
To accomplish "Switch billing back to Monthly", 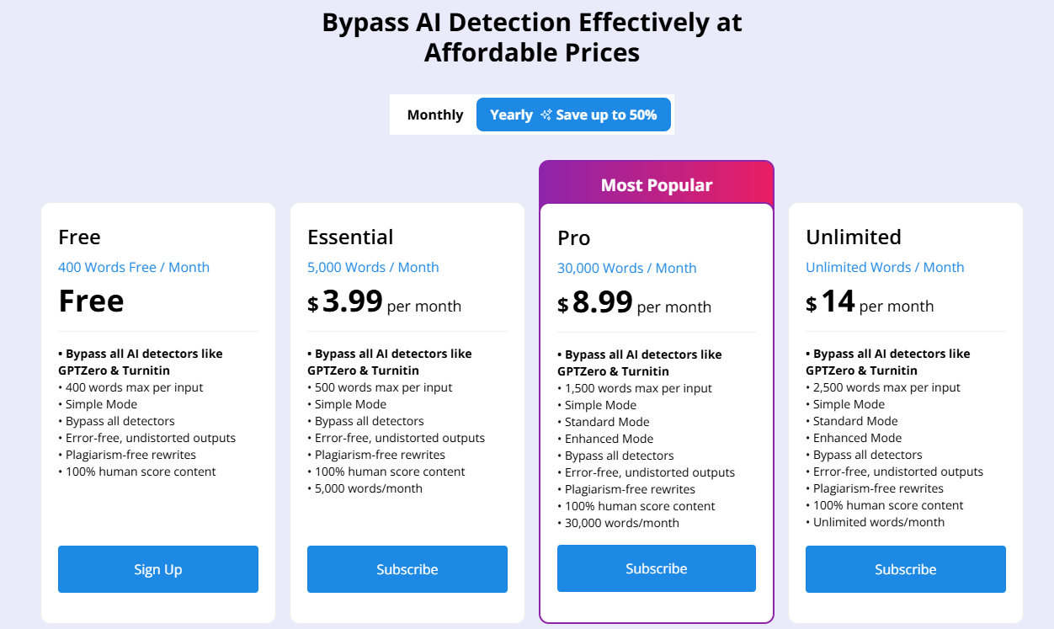I will coord(434,114).
